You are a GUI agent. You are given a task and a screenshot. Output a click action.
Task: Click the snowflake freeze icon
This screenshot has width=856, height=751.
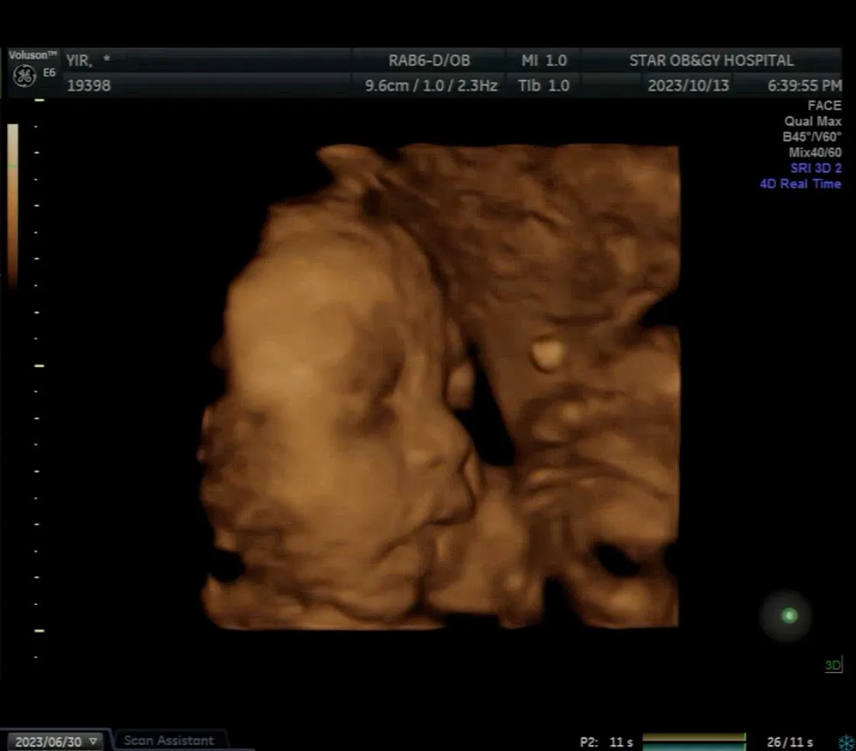(x=847, y=743)
